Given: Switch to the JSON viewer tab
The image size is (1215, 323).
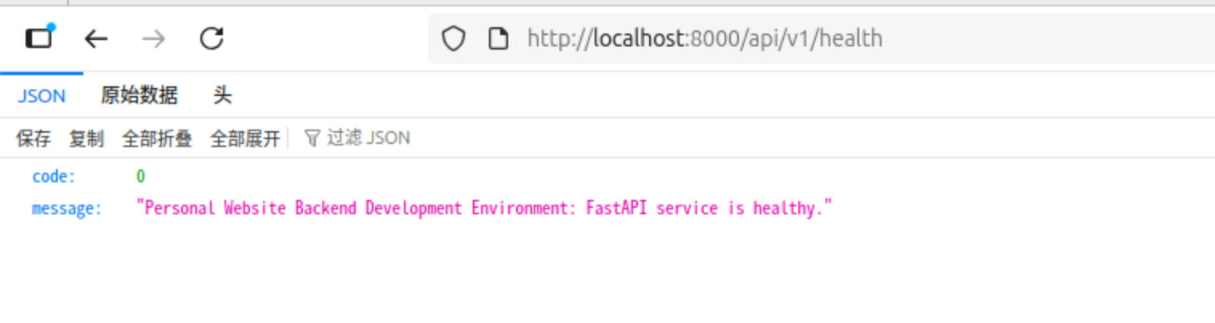Looking at the screenshot, I should (x=42, y=96).
